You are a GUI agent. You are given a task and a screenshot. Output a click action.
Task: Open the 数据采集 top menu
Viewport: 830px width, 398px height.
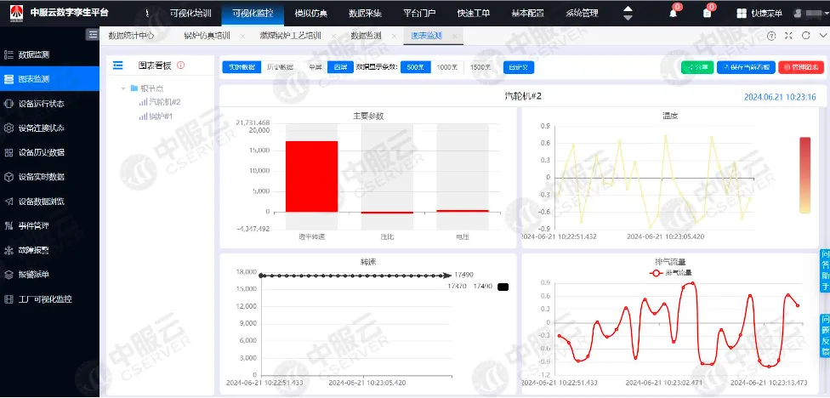coord(365,14)
